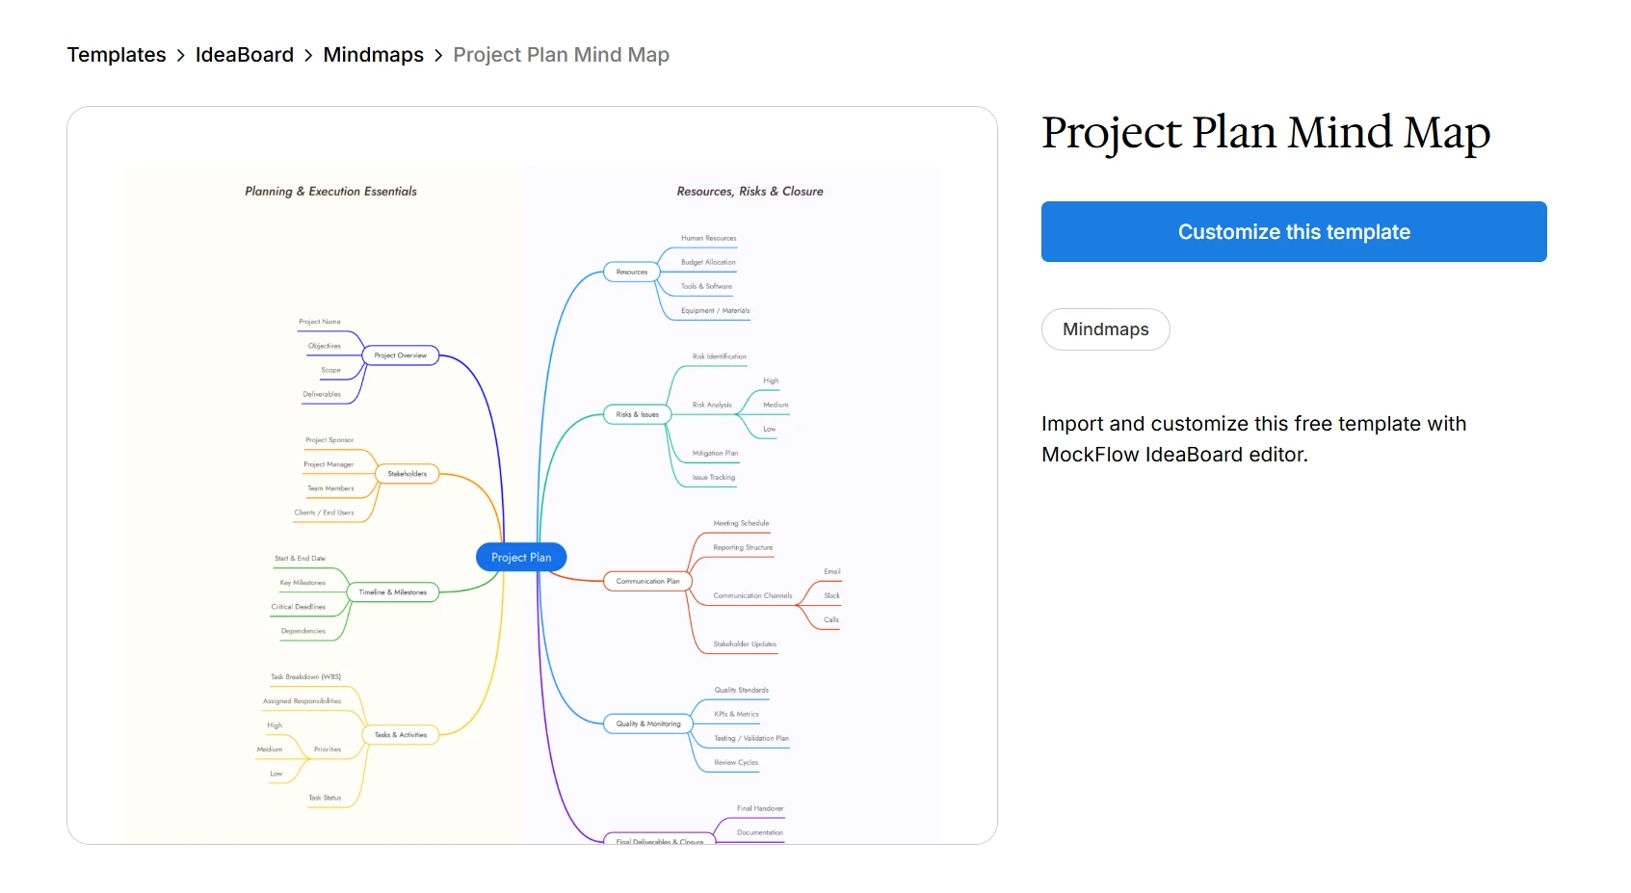Click the Deliverables leaf text
Image resolution: width=1631 pixels, height=893 pixels.
tap(322, 394)
